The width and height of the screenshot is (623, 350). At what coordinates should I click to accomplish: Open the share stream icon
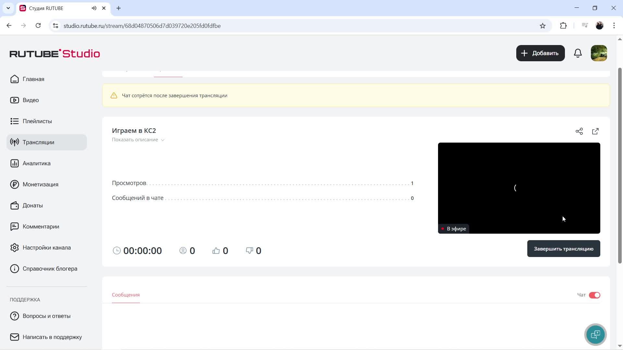coord(579,131)
